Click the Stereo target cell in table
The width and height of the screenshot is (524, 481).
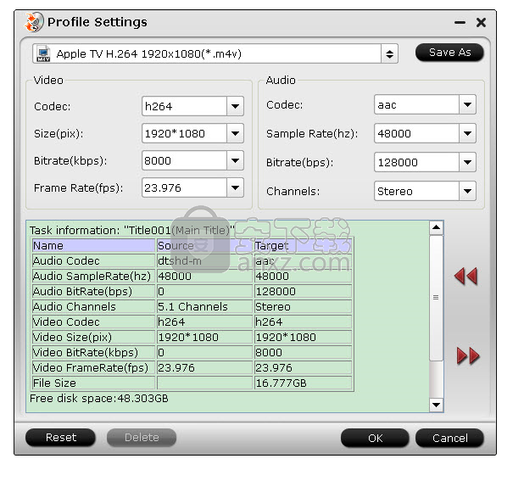[x=303, y=307]
